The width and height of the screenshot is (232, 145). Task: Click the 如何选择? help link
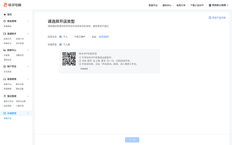[x=104, y=37]
